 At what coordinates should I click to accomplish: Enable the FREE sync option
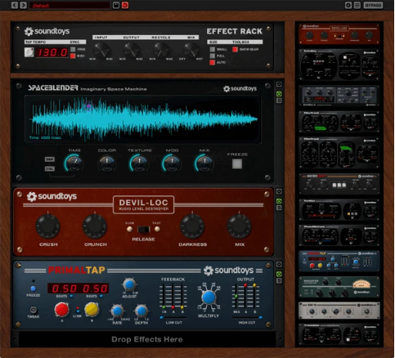click(73, 49)
